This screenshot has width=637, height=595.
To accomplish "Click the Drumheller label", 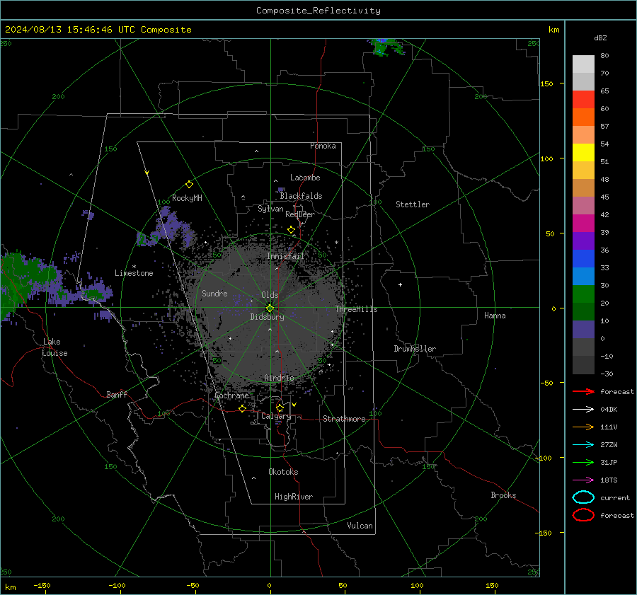I will (415, 349).
